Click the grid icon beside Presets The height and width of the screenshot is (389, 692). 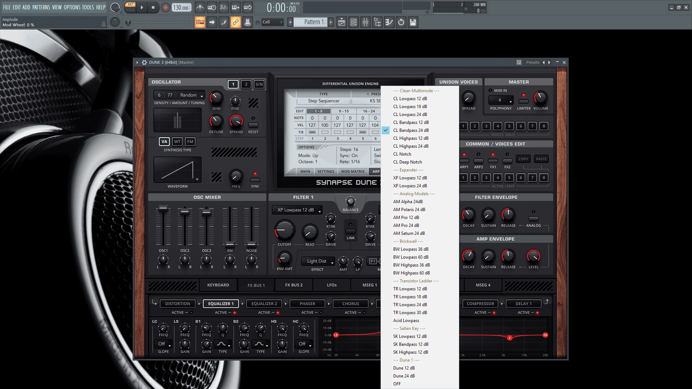(x=519, y=62)
